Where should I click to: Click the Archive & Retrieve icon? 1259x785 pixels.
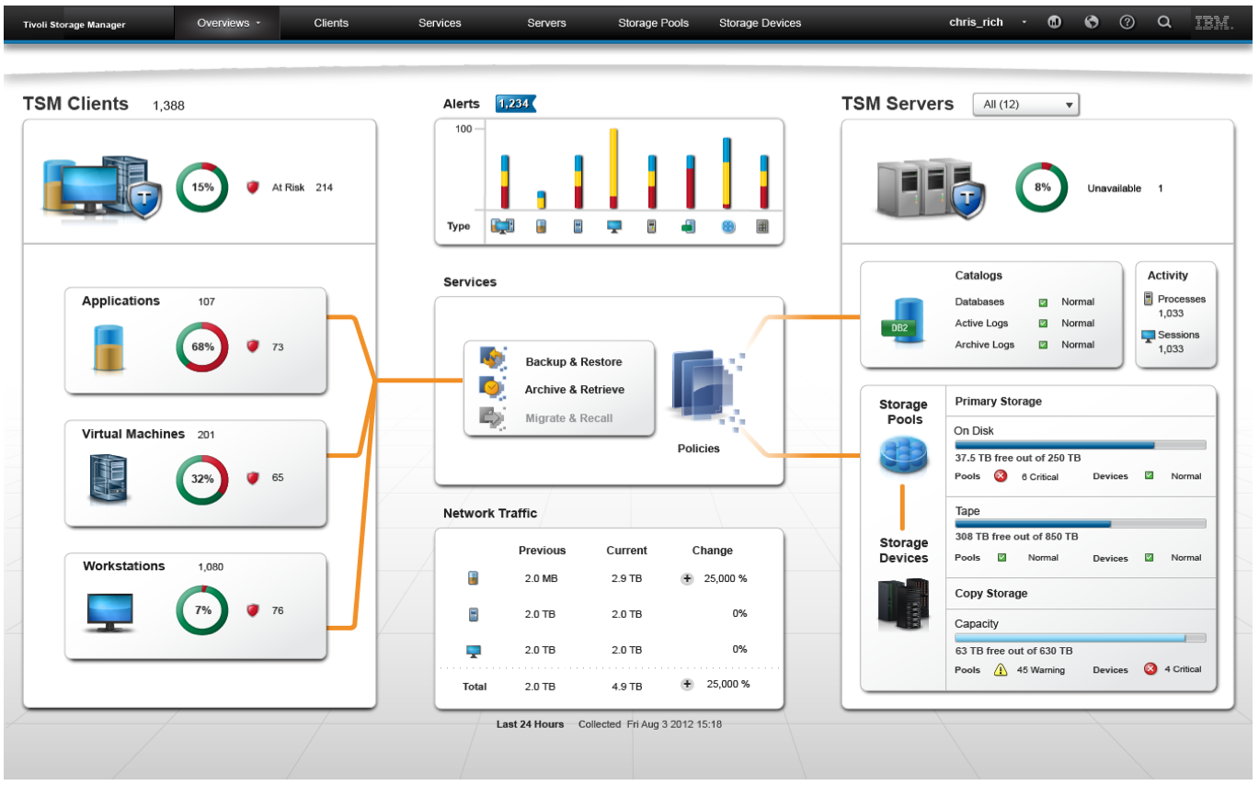click(494, 388)
